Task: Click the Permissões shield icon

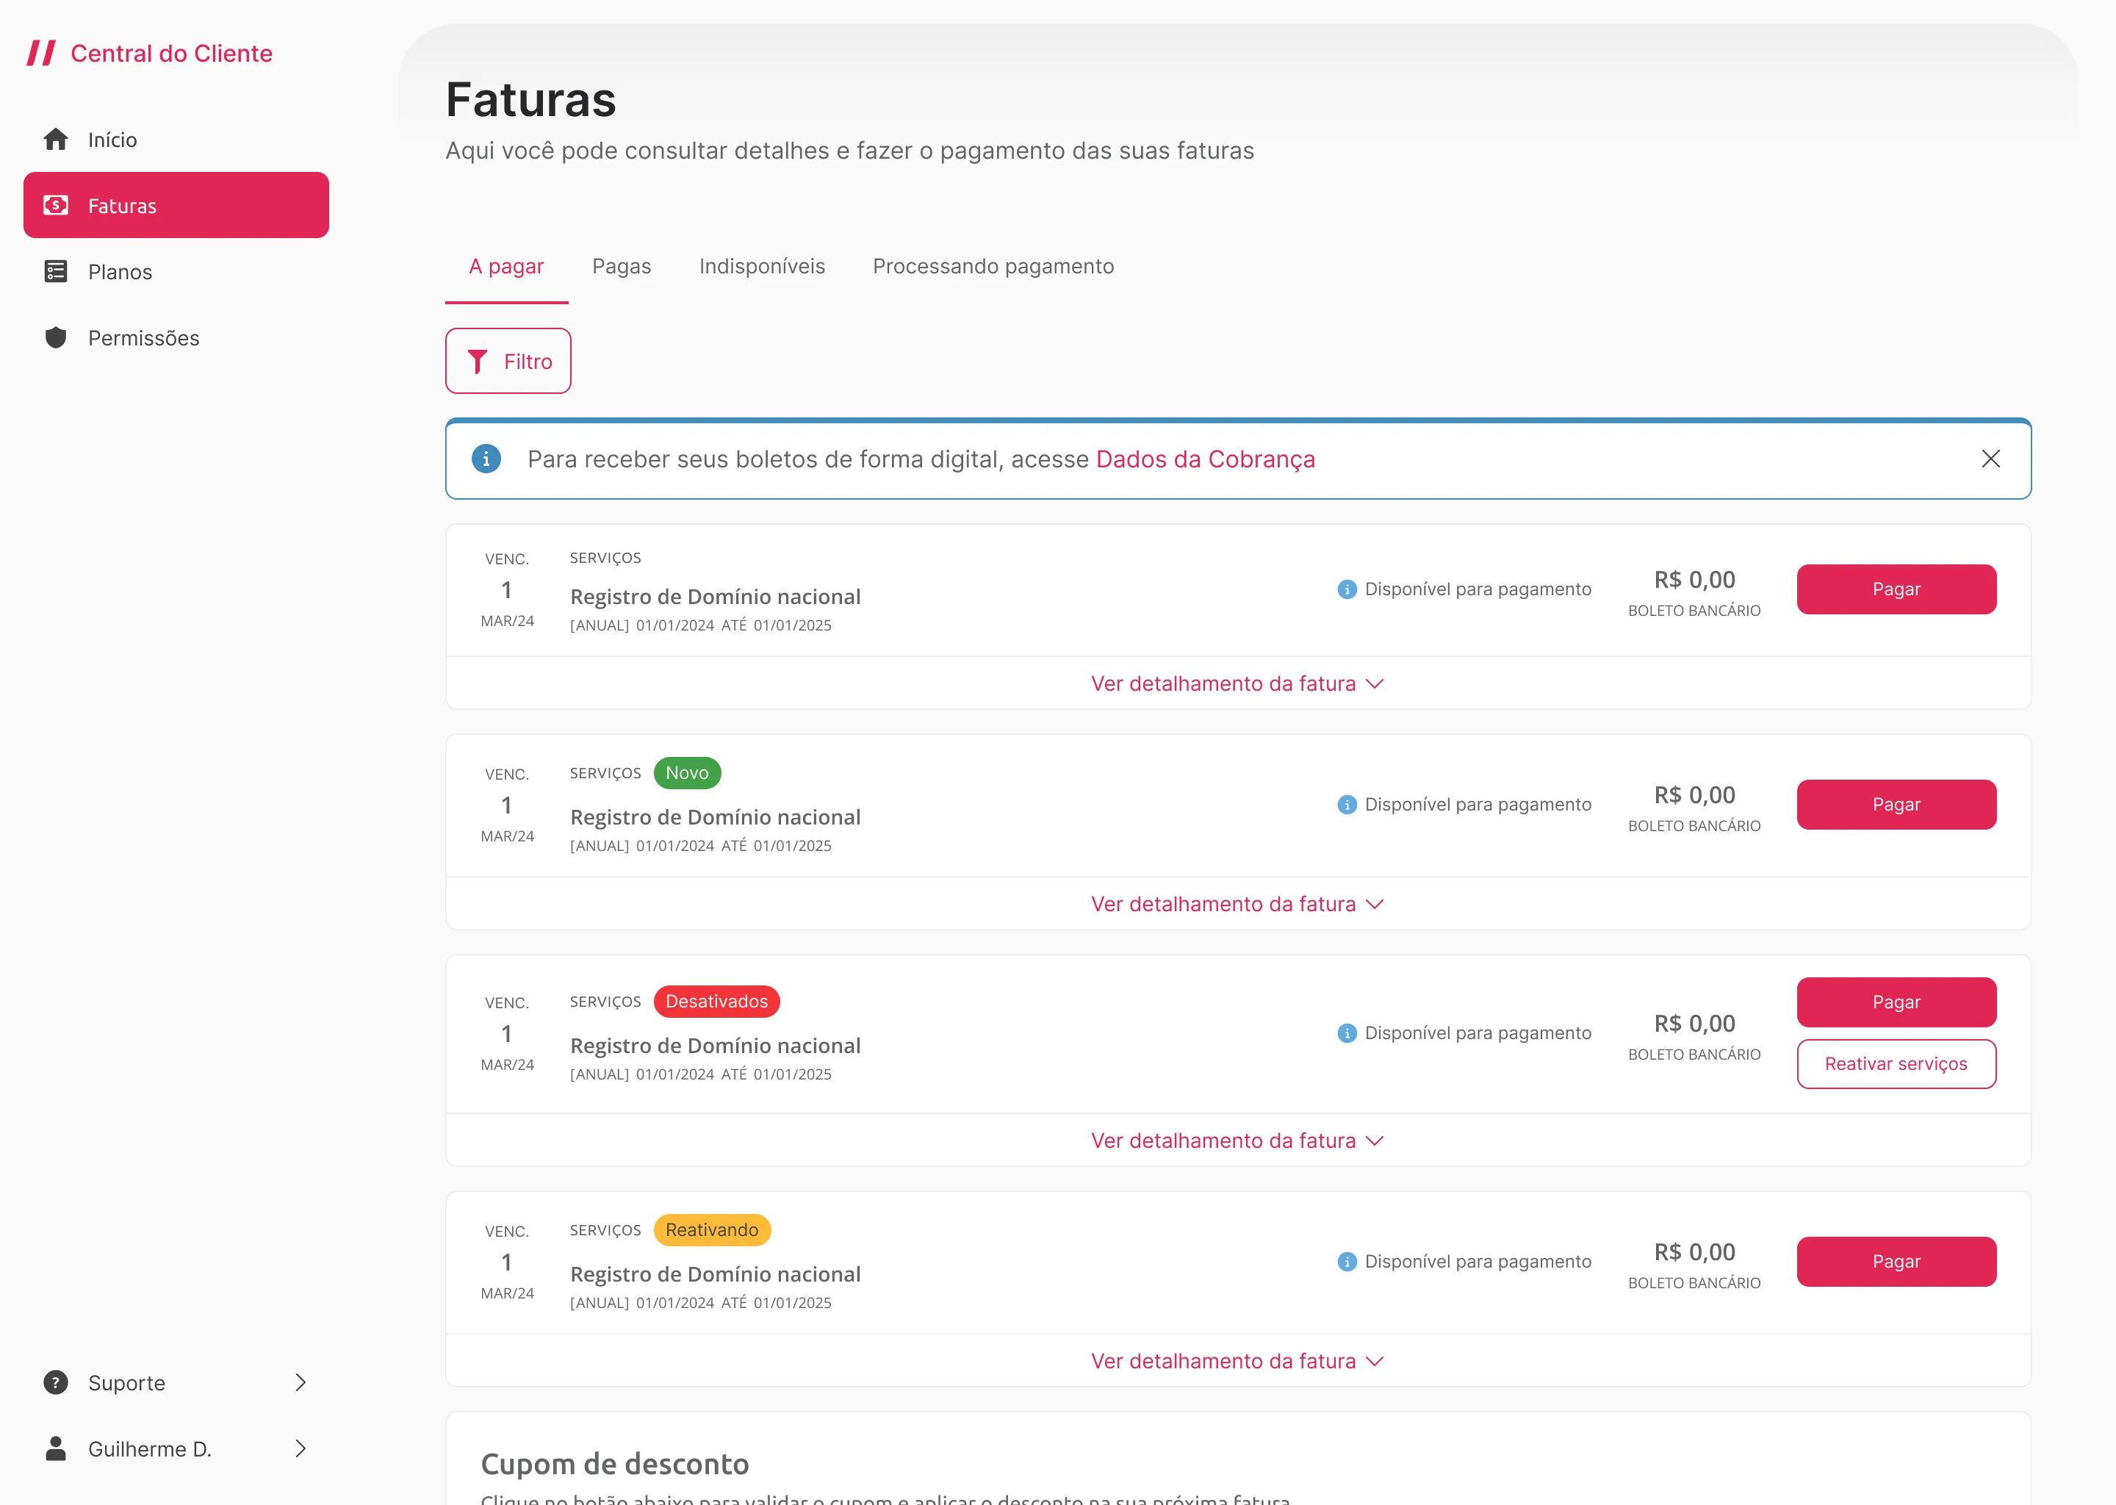Action: (56, 337)
